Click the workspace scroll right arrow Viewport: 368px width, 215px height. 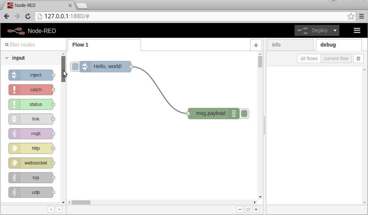coord(255,202)
